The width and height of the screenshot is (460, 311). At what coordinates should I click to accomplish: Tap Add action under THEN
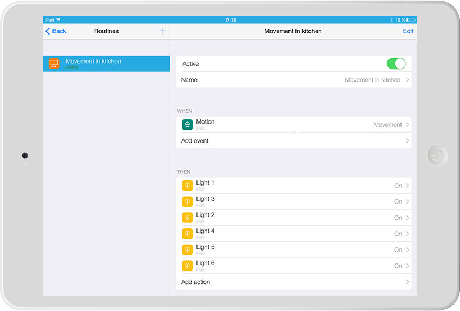195,282
